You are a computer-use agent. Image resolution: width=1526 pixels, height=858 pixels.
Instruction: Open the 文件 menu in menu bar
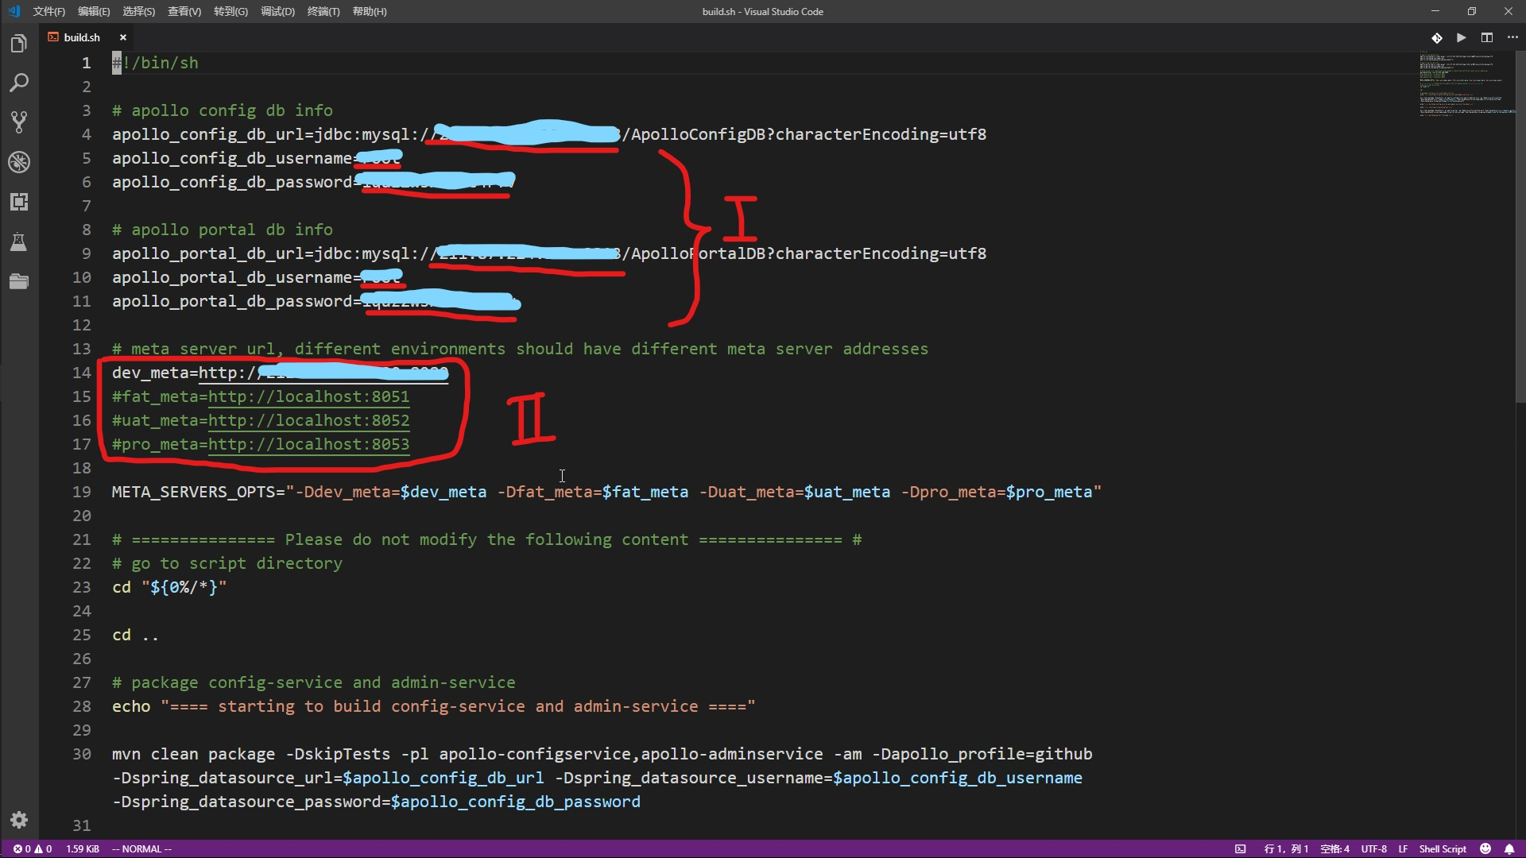point(46,10)
